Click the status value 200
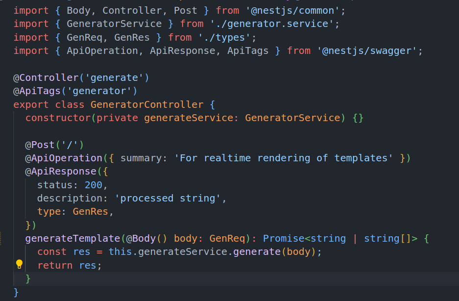This screenshot has height=301, width=459. pos(94,185)
